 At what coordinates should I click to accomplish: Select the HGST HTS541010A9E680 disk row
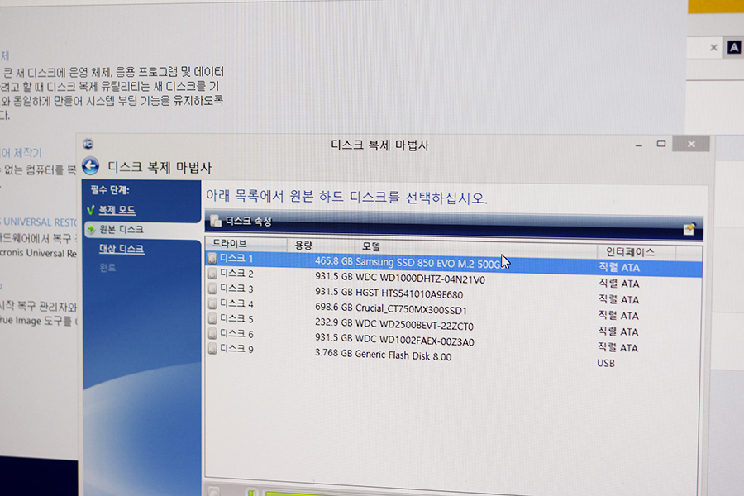(389, 293)
